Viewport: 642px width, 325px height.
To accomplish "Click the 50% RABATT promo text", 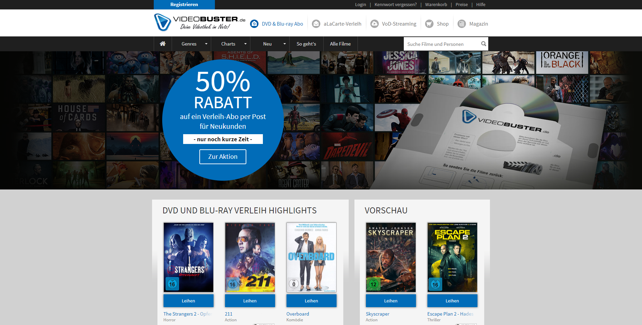I will 223,90.
